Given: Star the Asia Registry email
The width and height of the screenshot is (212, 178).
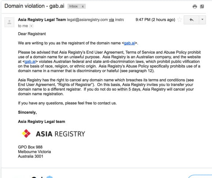Looking at the screenshot, I should click(x=179, y=20).
